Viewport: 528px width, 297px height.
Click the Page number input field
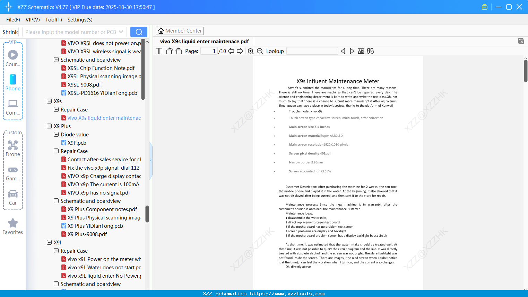209,51
